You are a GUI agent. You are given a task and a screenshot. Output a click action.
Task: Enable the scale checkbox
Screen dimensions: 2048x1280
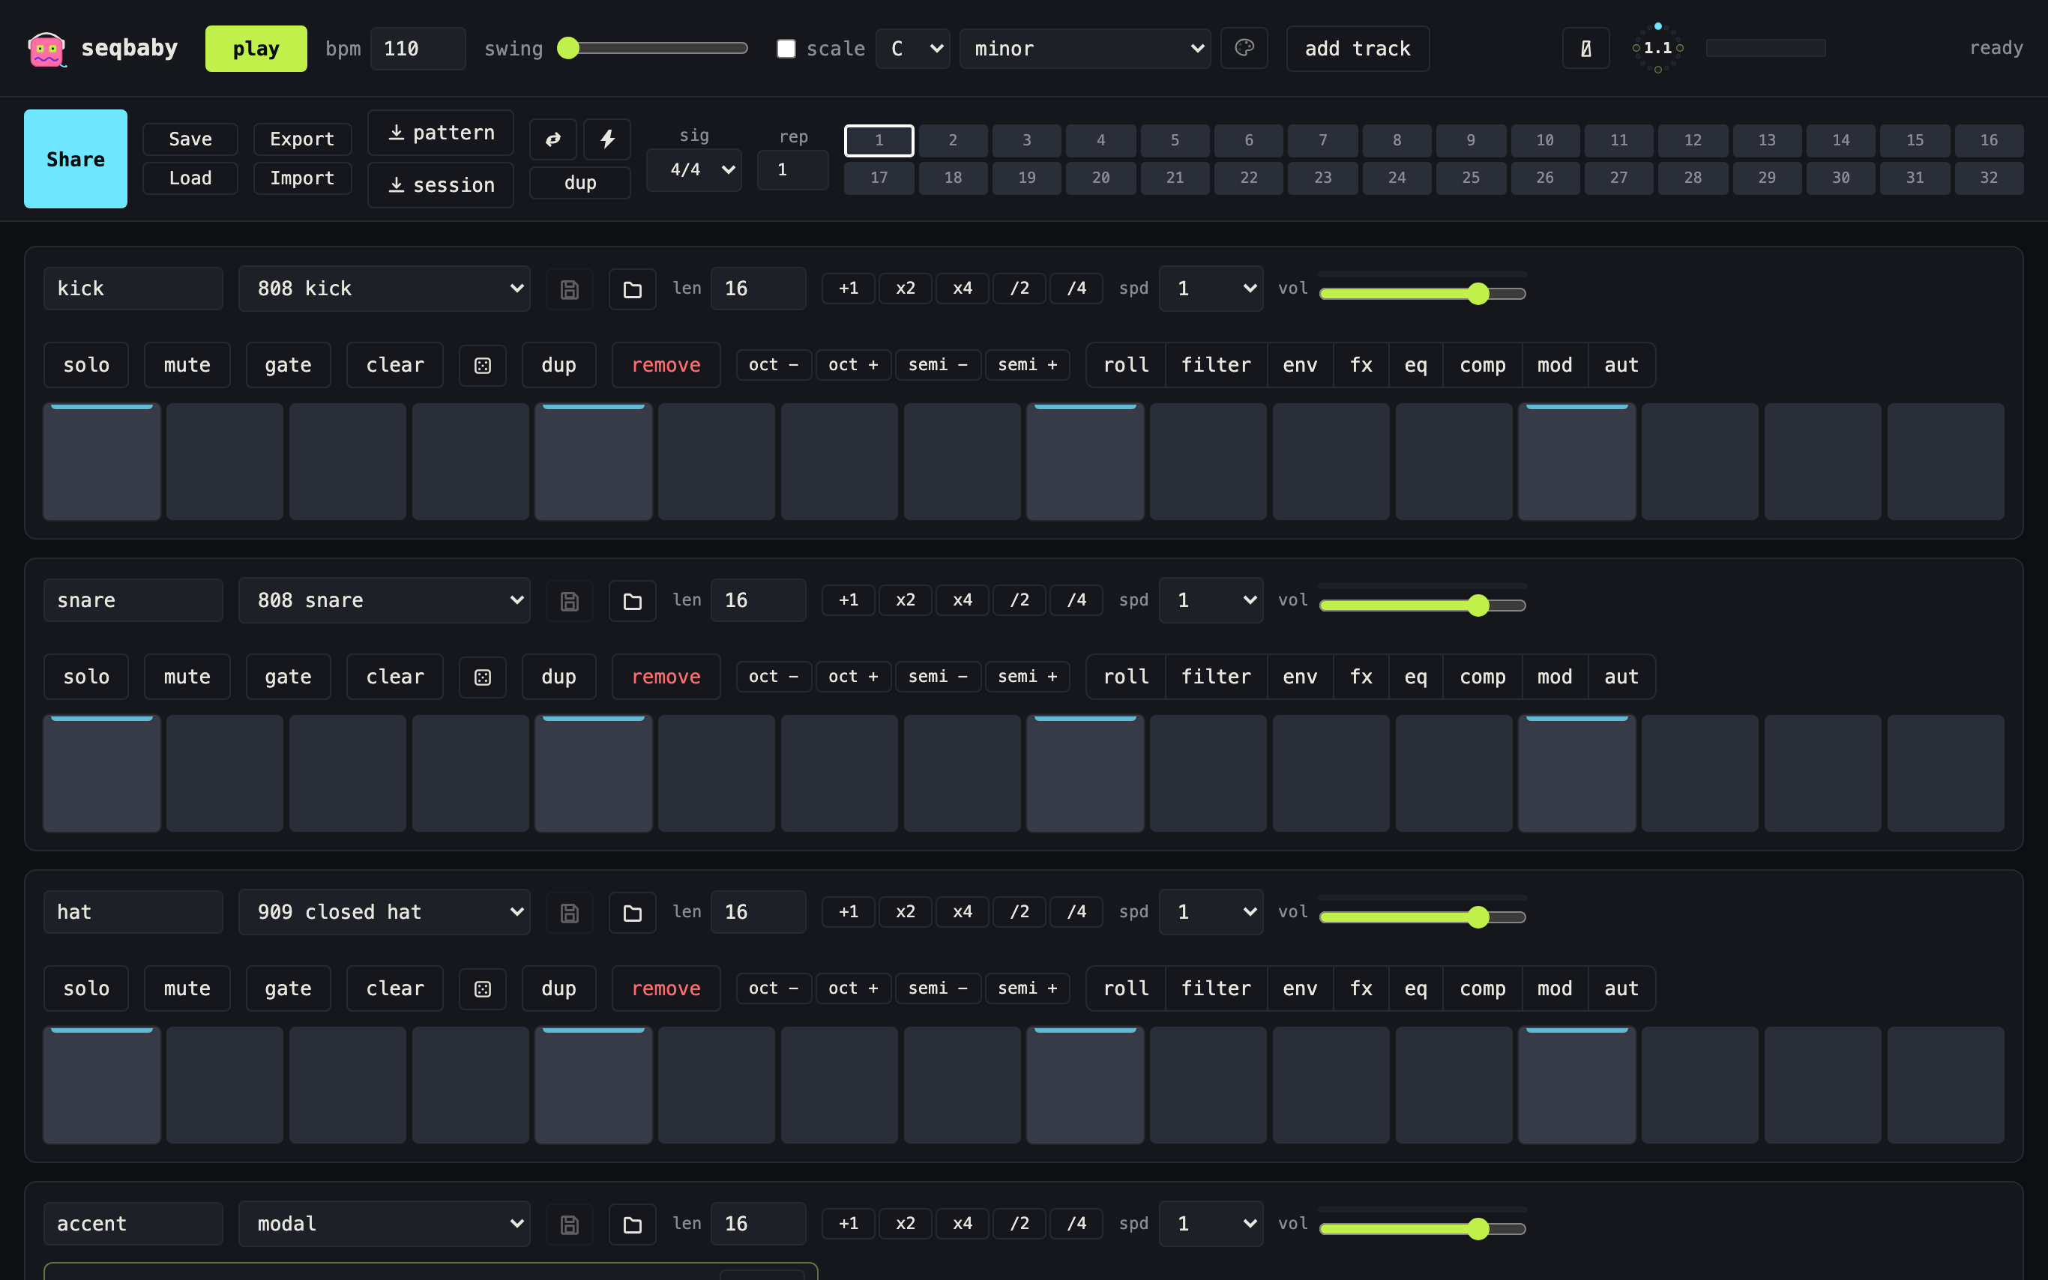pyautogui.click(x=786, y=48)
